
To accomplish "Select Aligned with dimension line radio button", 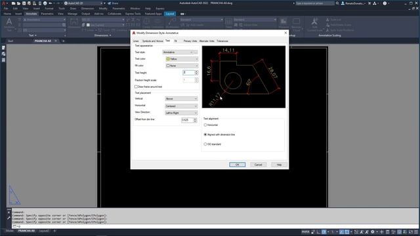I will click(205, 134).
